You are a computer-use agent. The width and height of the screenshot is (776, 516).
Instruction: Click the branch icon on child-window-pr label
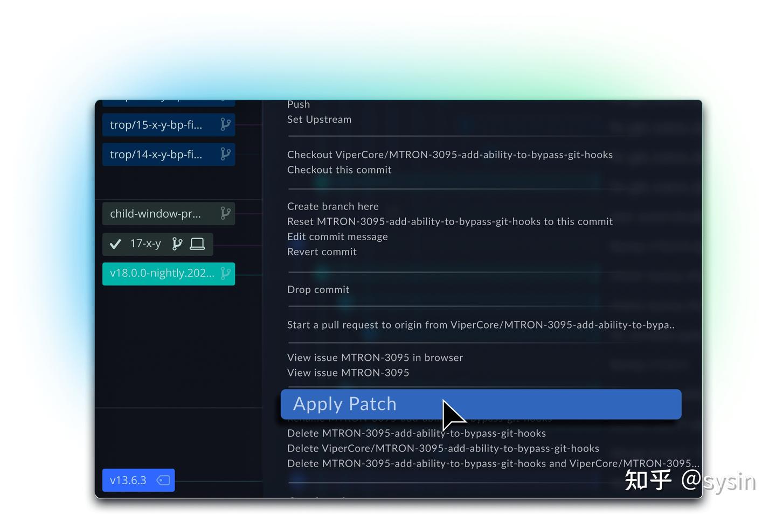click(x=225, y=213)
